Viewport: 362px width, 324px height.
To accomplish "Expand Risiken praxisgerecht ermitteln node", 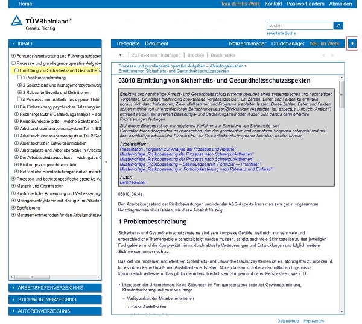I will (x=16, y=164).
